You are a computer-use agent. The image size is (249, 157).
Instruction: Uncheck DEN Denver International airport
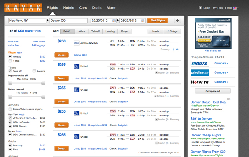tap(10, 134)
